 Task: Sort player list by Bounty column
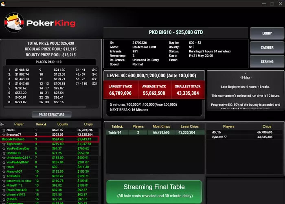pyautogui.click(x=63, y=124)
